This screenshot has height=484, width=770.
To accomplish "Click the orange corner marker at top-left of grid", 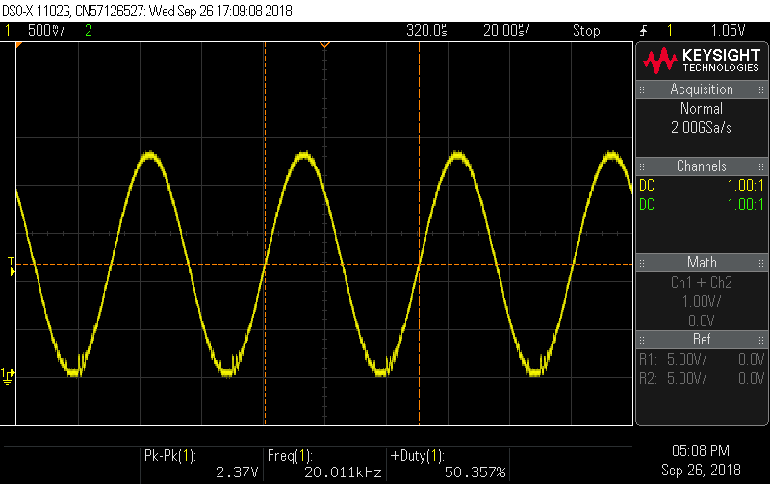I will click(18, 45).
